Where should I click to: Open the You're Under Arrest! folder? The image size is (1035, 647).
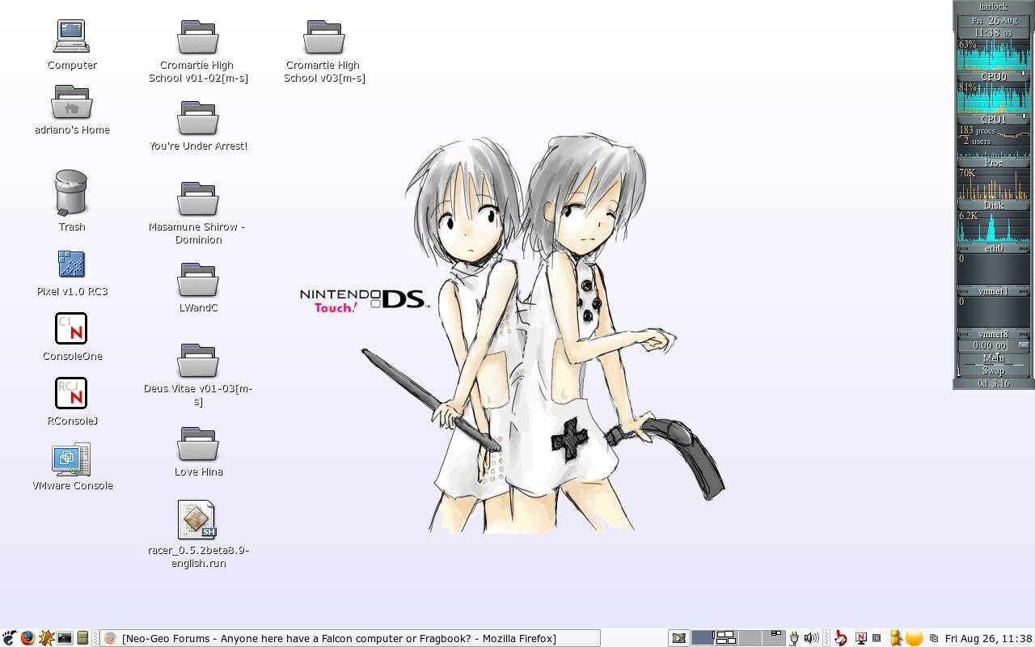pos(198,119)
